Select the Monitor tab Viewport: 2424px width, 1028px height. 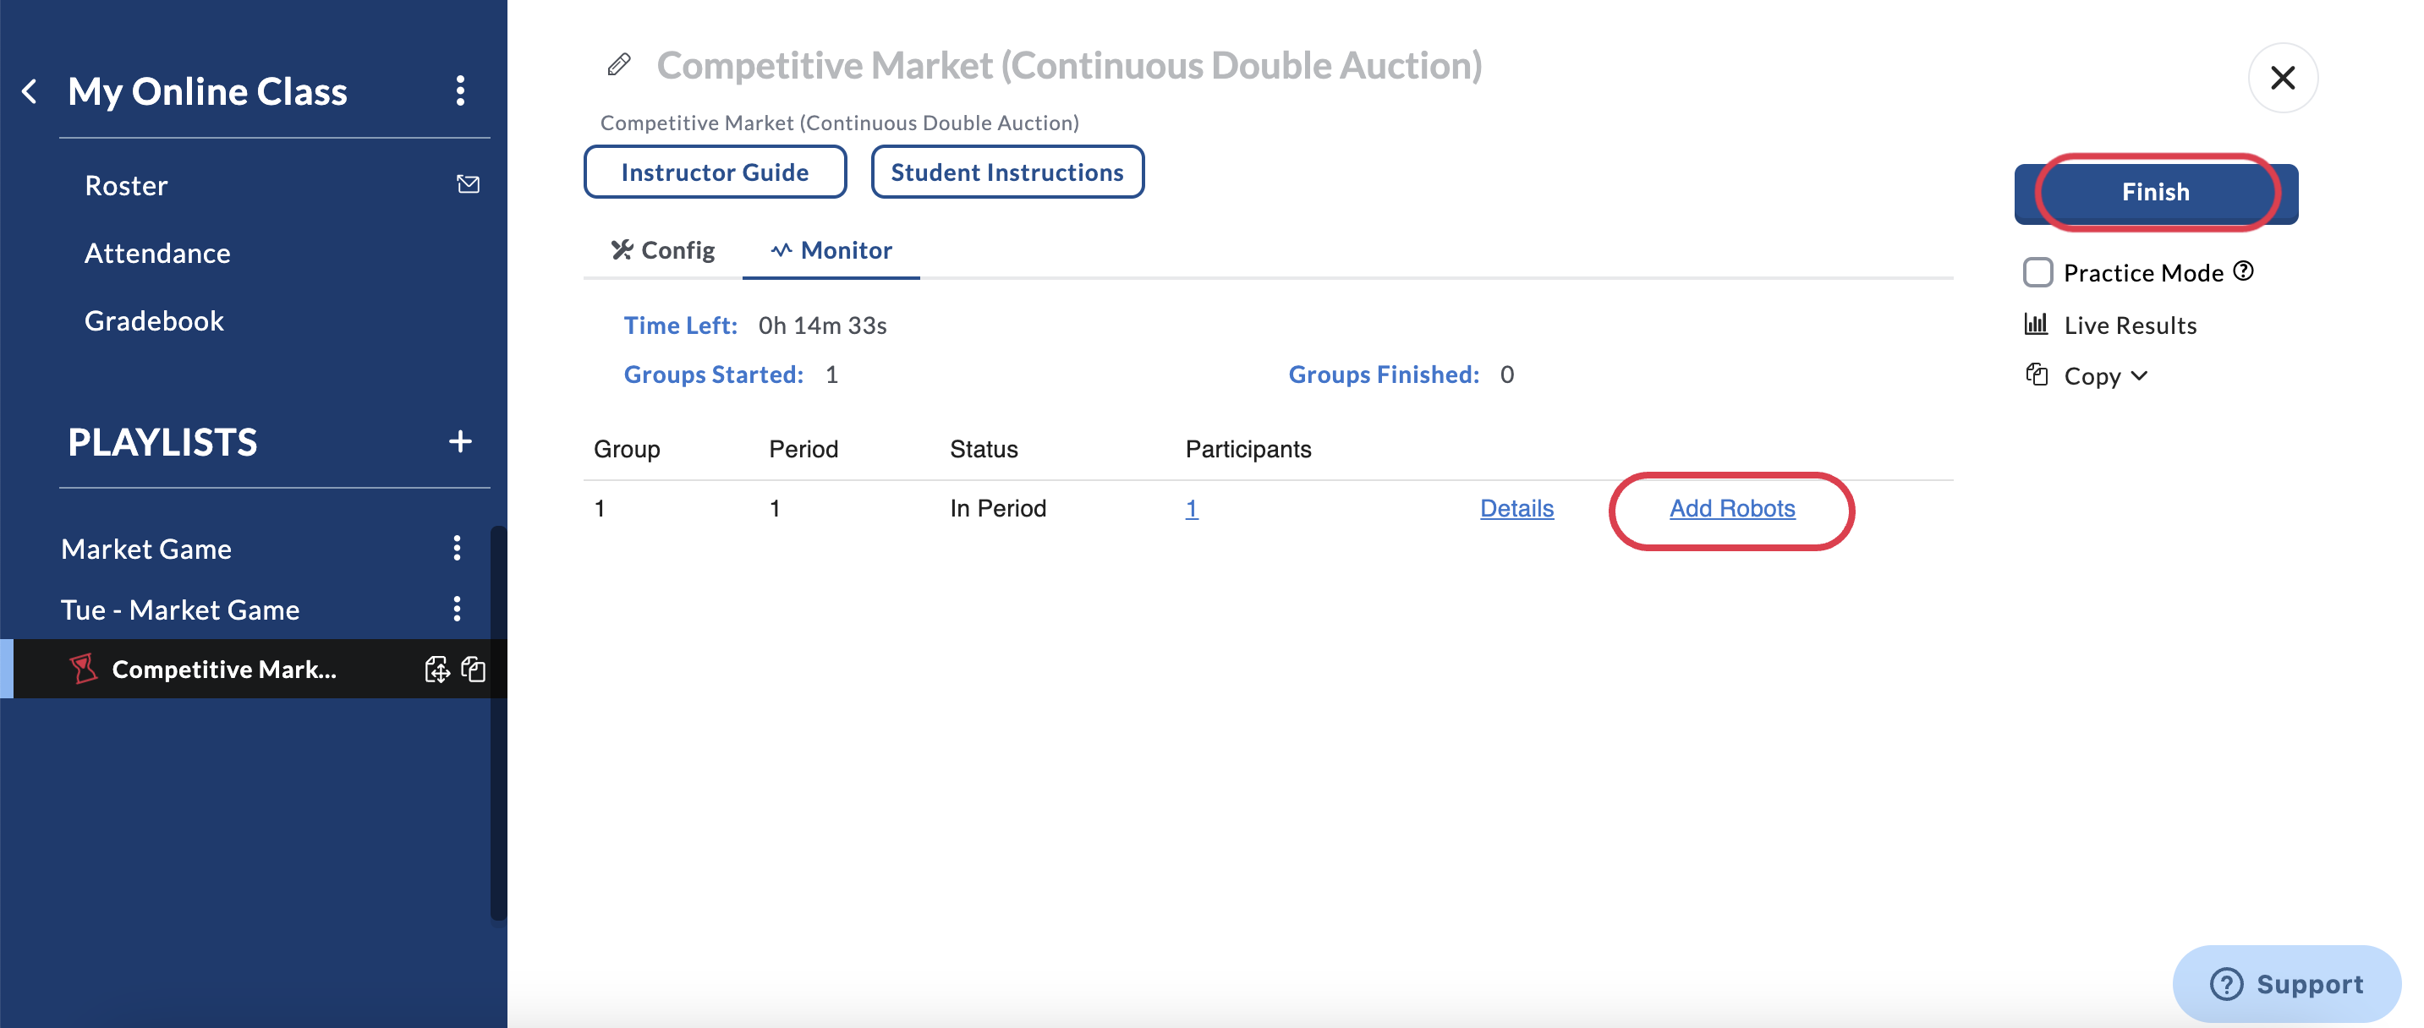coord(831,250)
